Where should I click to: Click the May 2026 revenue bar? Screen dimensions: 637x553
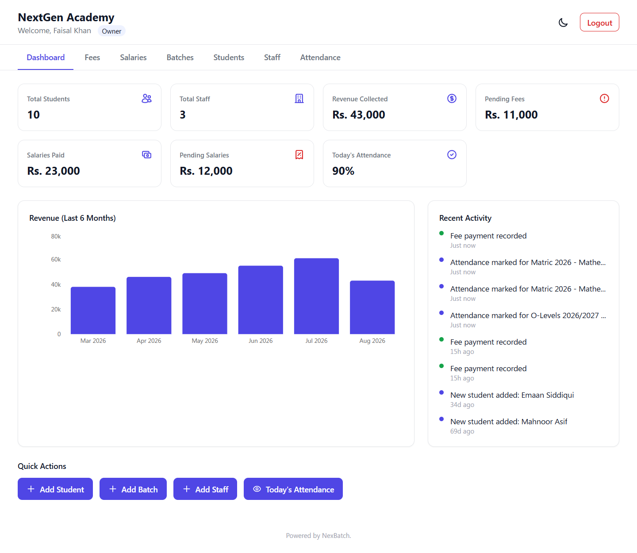click(x=205, y=303)
